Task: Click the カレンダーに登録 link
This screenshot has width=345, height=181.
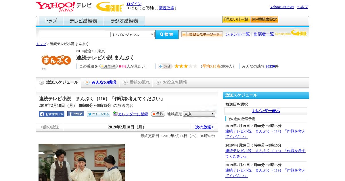Action: pyautogui.click(x=133, y=114)
